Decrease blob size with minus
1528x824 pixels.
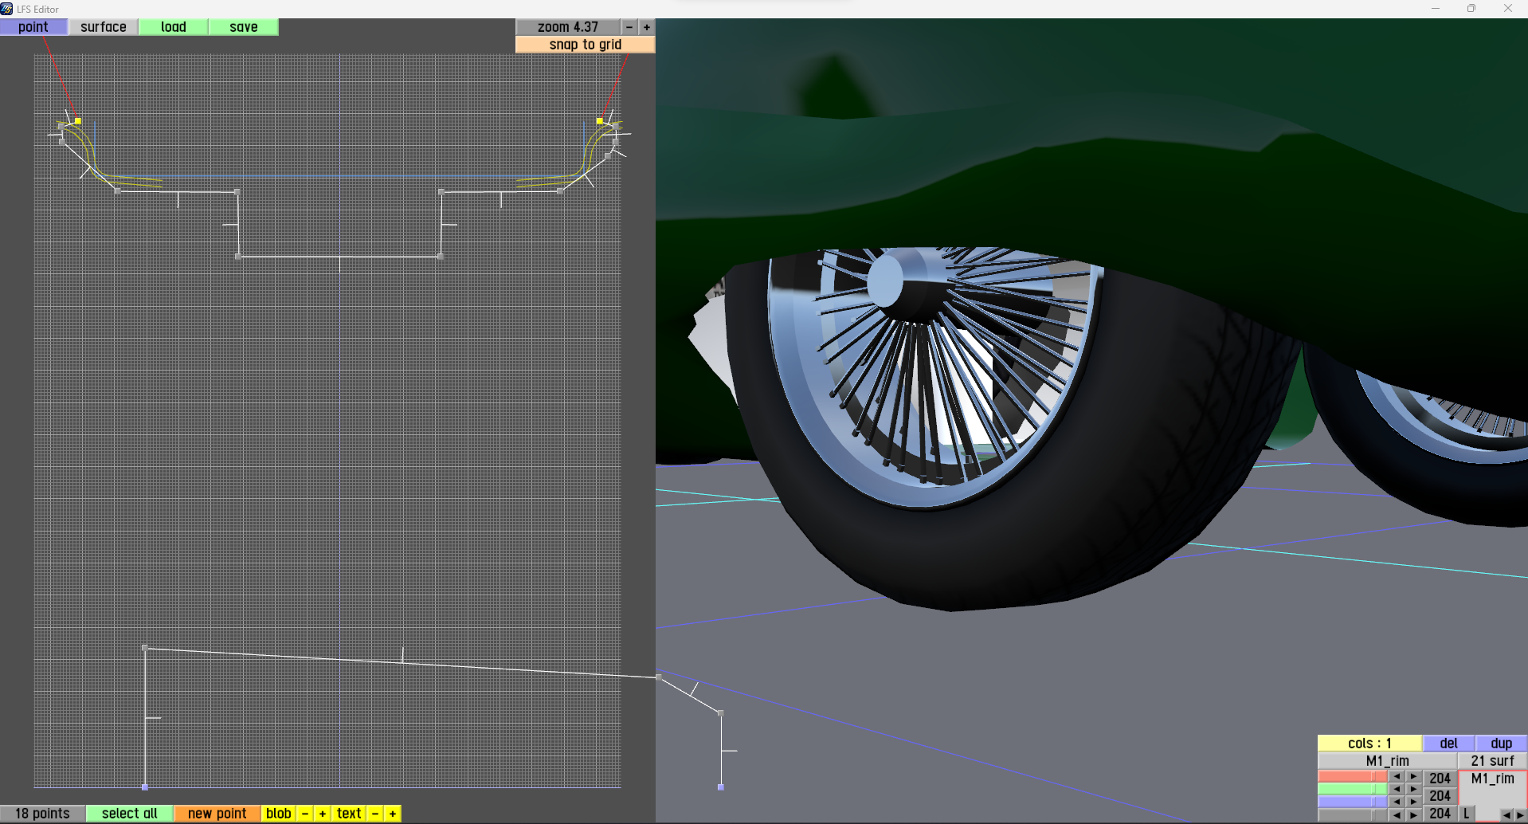pyautogui.click(x=305, y=814)
